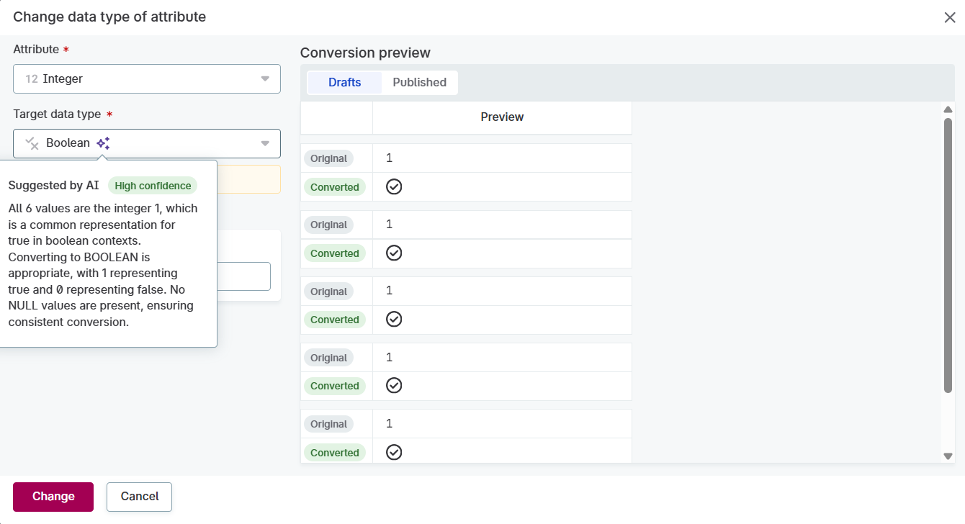Click the High confidence badge
This screenshot has width=965, height=524.
[153, 186]
